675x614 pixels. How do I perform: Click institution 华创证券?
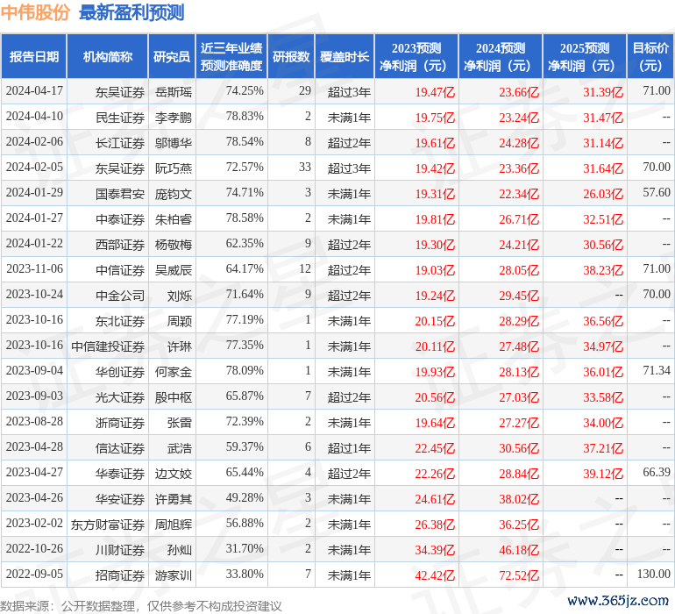(x=120, y=371)
